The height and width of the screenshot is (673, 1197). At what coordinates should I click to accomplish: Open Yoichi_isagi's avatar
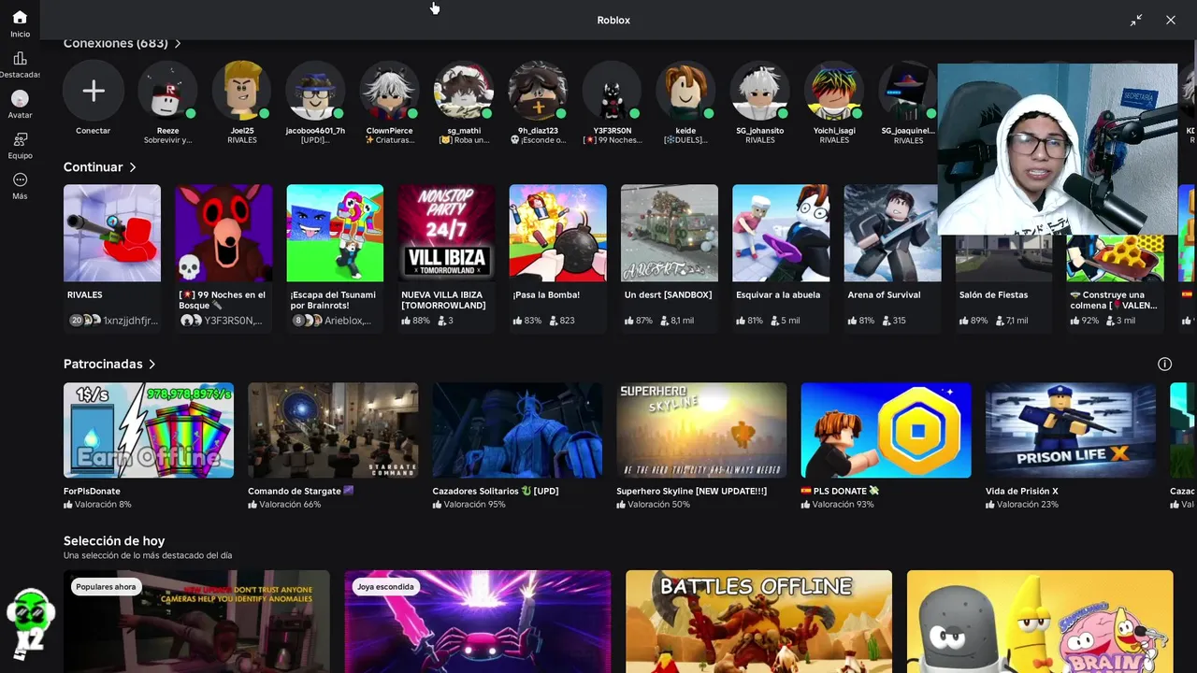tap(834, 91)
